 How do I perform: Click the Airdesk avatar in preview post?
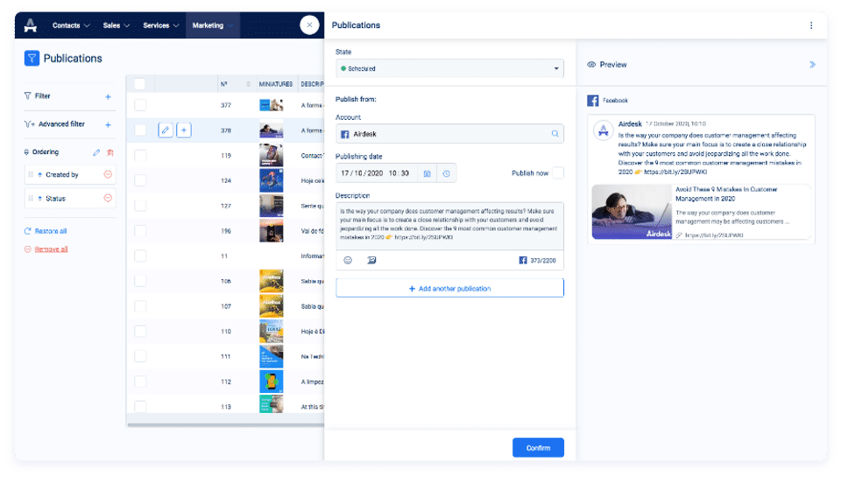604,130
